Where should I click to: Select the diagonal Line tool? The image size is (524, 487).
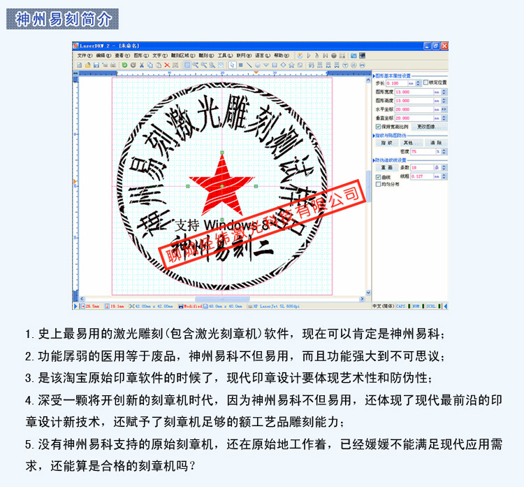pyautogui.click(x=249, y=65)
